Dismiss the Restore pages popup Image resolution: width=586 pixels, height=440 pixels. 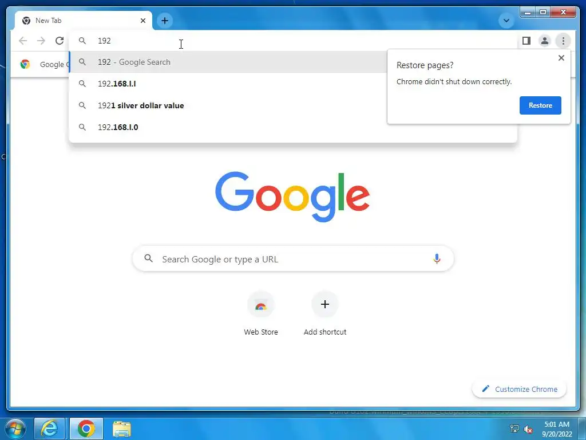point(561,58)
